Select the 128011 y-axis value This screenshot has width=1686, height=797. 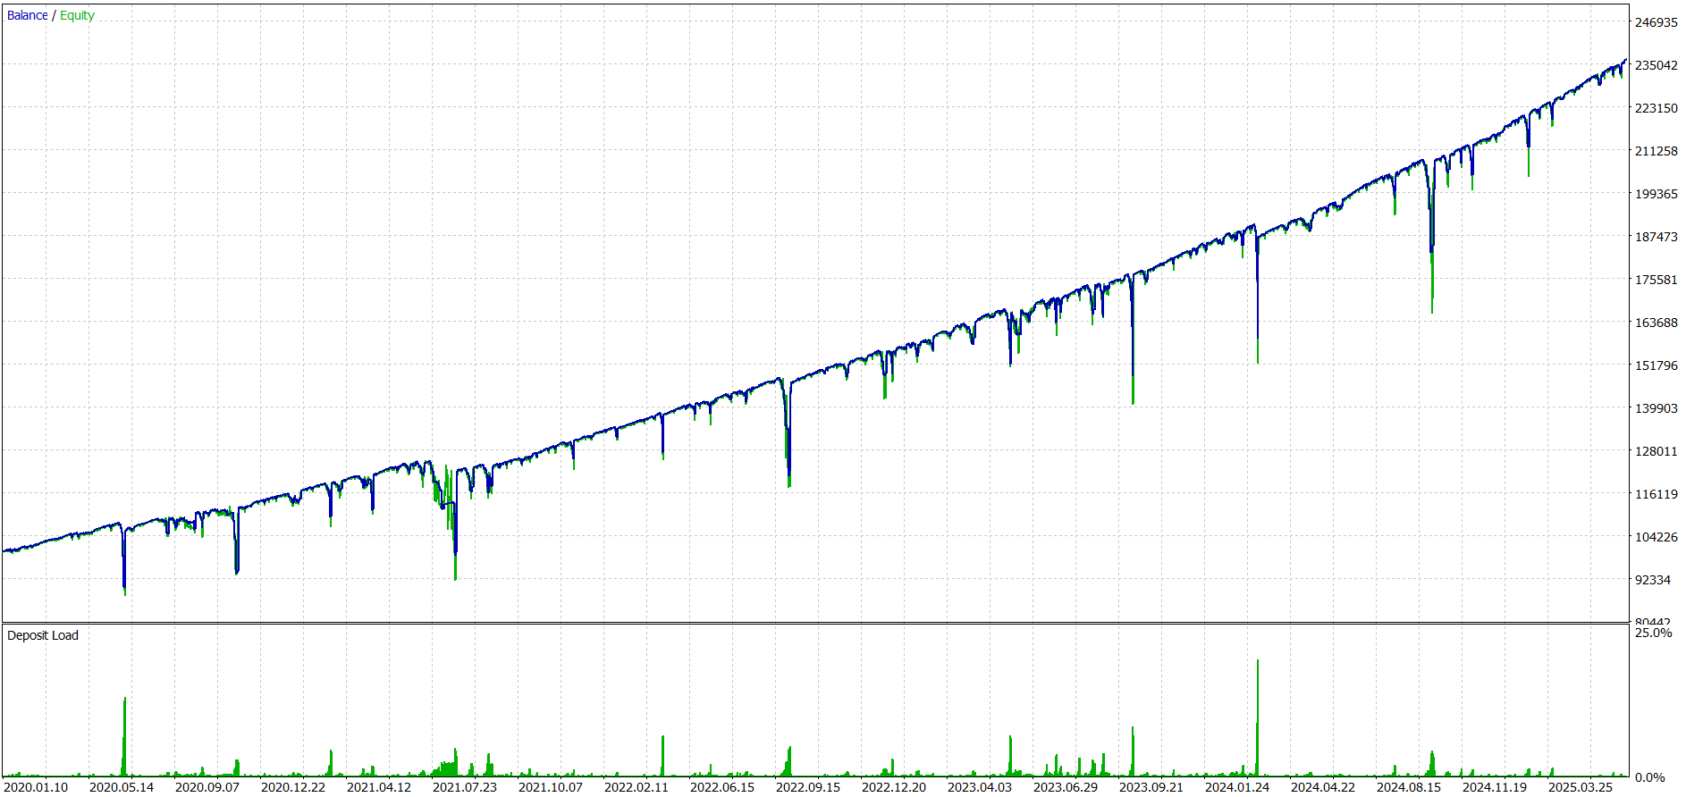tap(1656, 451)
